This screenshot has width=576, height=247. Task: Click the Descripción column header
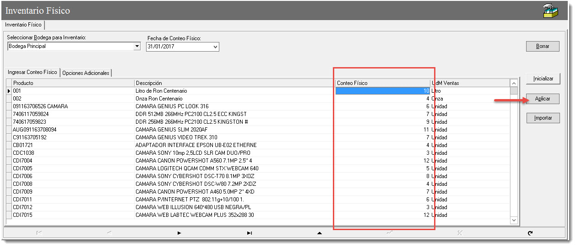point(235,83)
